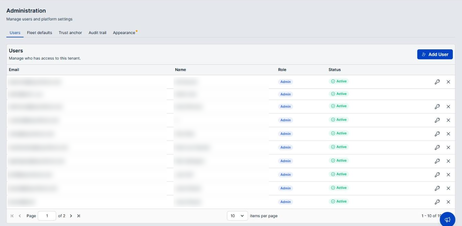Image resolution: width=462 pixels, height=226 pixels.
Task: Go to the next page of users
Action: pyautogui.click(x=71, y=216)
